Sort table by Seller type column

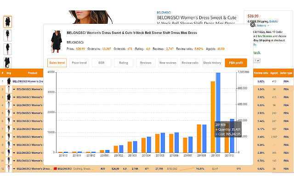tap(286, 73)
